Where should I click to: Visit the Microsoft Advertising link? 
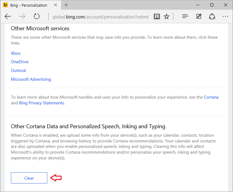pos(31,79)
